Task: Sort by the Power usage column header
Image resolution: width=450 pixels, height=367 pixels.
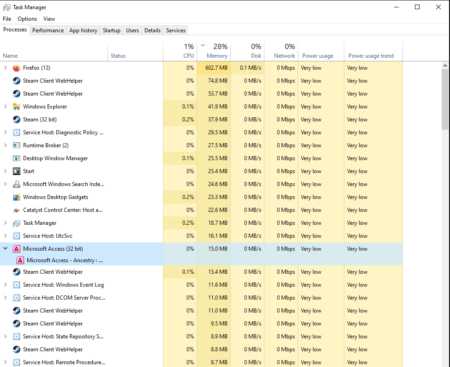Action: (321, 52)
